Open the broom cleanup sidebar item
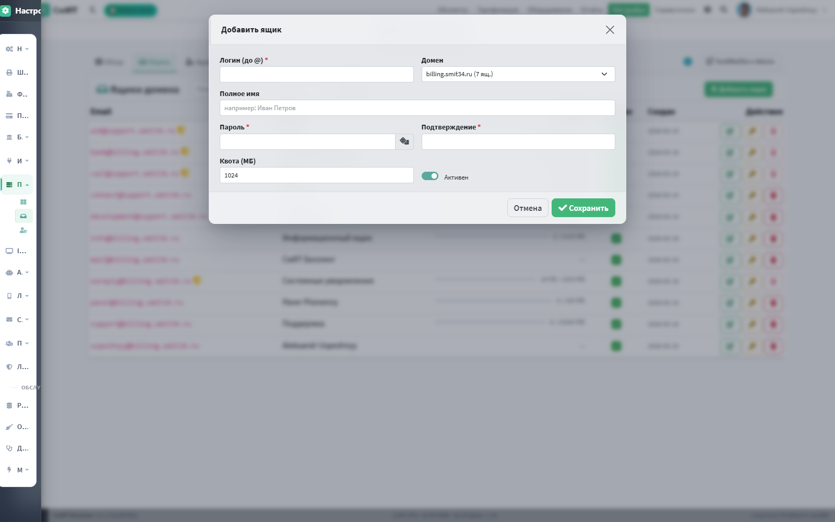 coord(9,427)
